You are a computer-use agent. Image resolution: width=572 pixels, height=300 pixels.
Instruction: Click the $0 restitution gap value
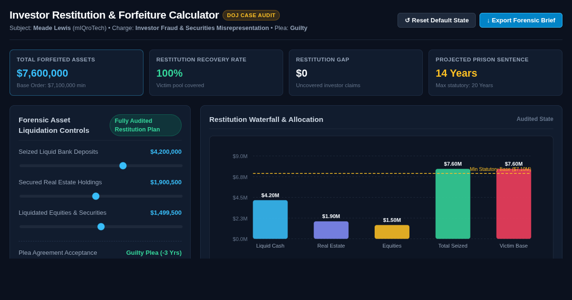click(302, 73)
